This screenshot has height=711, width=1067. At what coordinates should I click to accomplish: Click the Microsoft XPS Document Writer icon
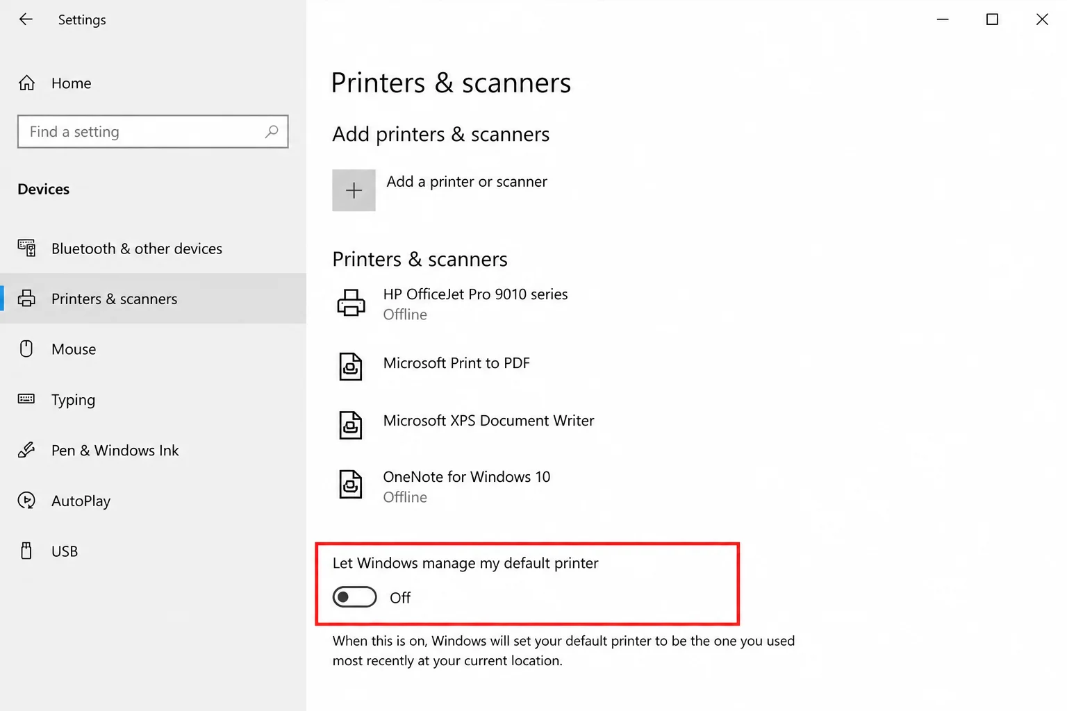coord(351,424)
